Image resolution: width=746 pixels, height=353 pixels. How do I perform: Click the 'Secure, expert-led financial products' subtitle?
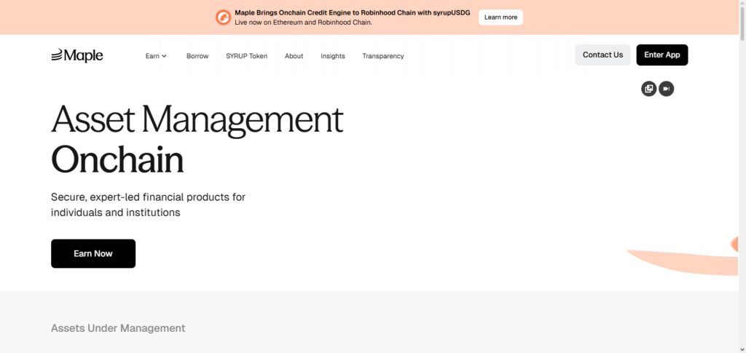(148, 205)
